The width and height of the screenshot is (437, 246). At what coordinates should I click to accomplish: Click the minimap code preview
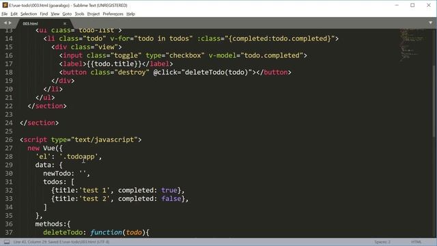pyautogui.click(x=412, y=44)
